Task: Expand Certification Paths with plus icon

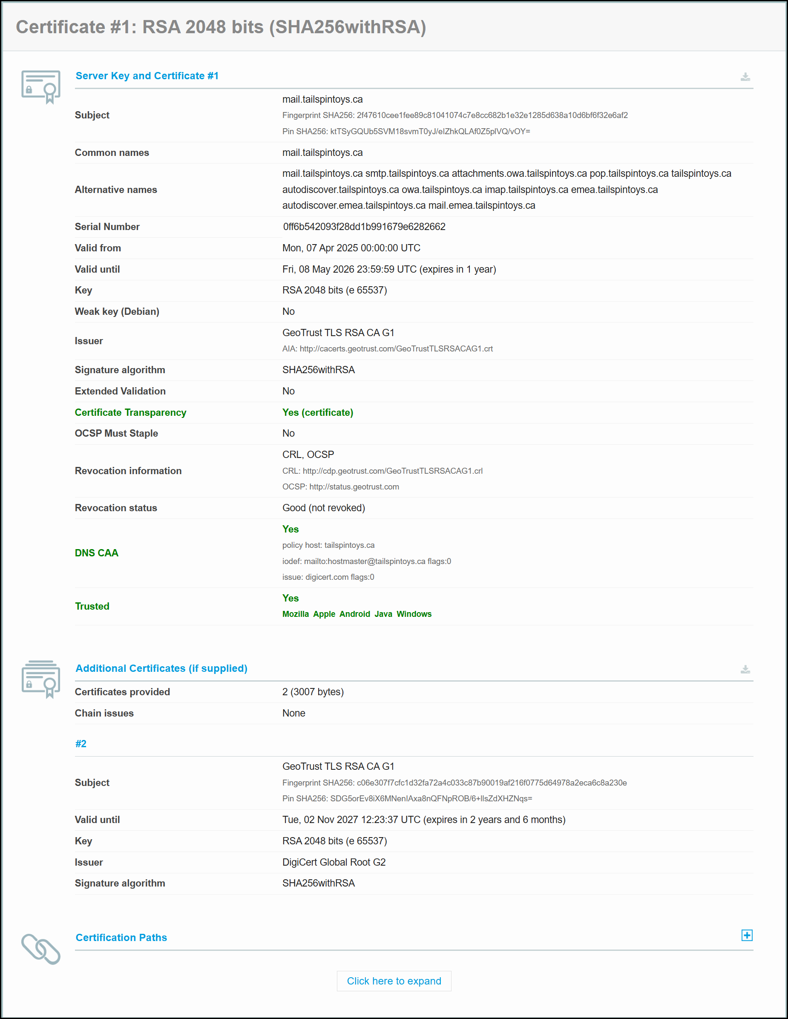Action: pos(747,936)
